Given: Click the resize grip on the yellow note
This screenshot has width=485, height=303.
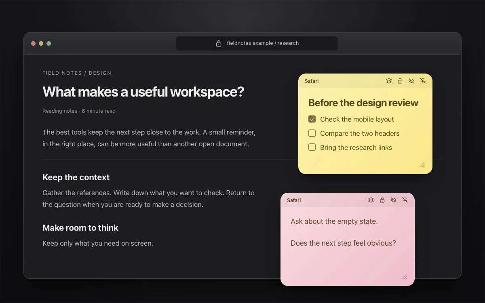Looking at the screenshot, I should pyautogui.click(x=422, y=165).
